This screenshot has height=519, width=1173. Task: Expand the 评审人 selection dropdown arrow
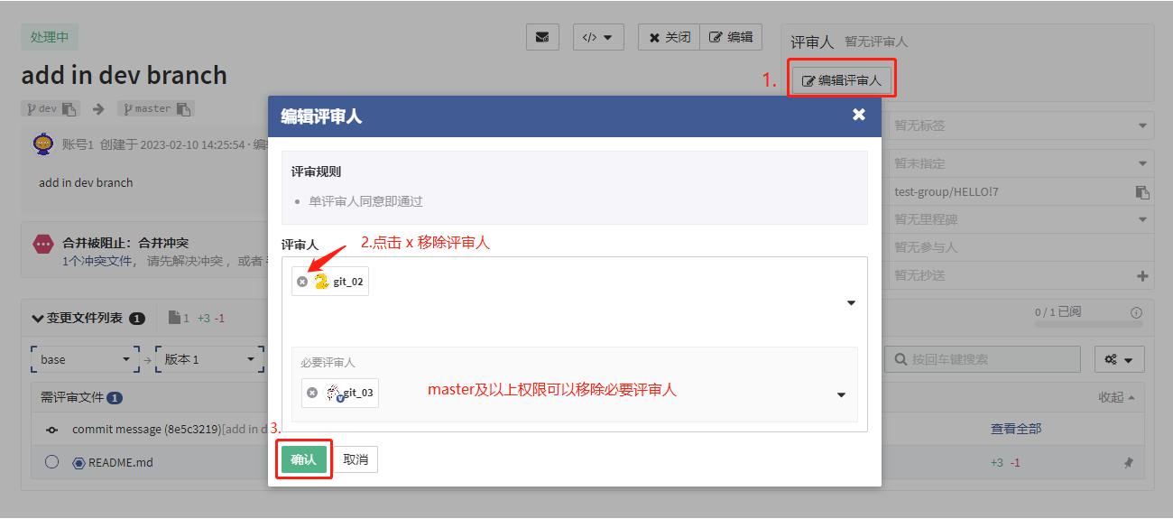(x=851, y=303)
